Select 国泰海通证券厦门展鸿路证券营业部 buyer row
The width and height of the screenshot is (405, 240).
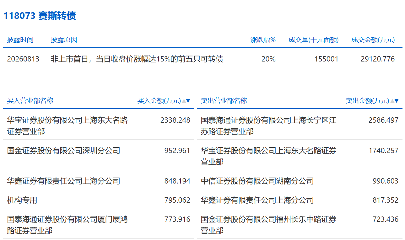(67, 225)
